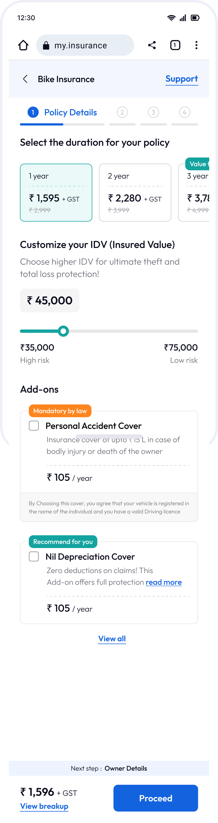Viewport: 218px width, 823px height.
Task: Tap the my.insurance address bar
Action: coord(85,45)
